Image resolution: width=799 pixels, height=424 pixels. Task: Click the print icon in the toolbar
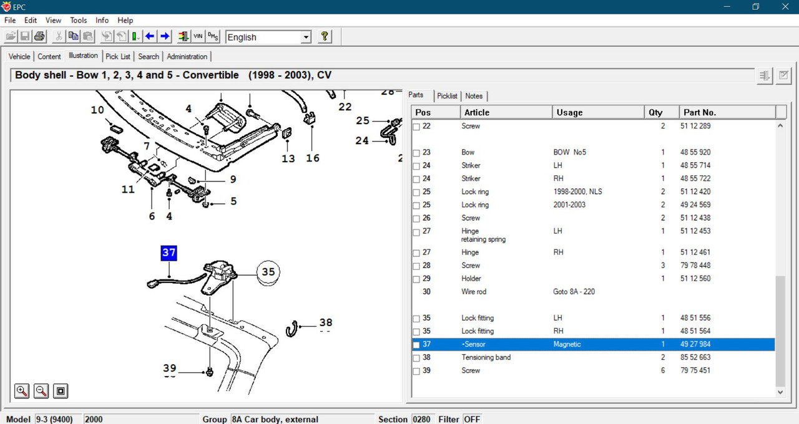click(39, 37)
